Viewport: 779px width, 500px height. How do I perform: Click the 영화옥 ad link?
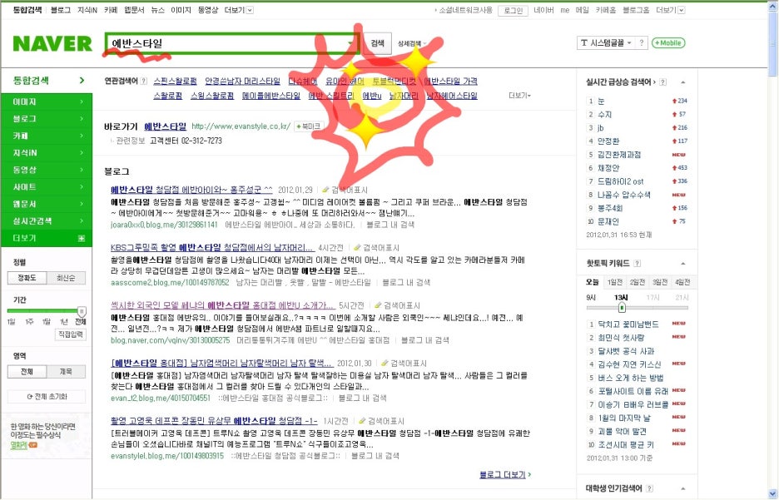tap(19, 445)
